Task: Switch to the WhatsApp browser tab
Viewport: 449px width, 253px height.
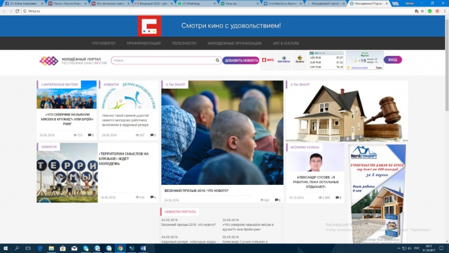Action: pos(196,3)
